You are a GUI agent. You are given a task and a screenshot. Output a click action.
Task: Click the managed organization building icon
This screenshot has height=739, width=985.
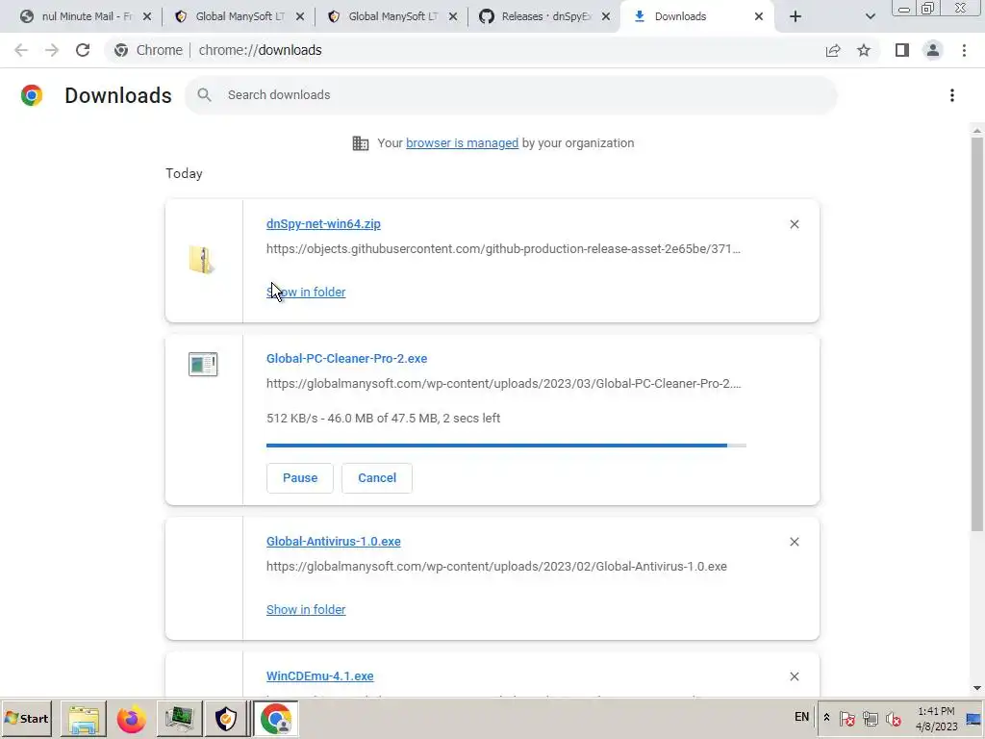point(361,143)
